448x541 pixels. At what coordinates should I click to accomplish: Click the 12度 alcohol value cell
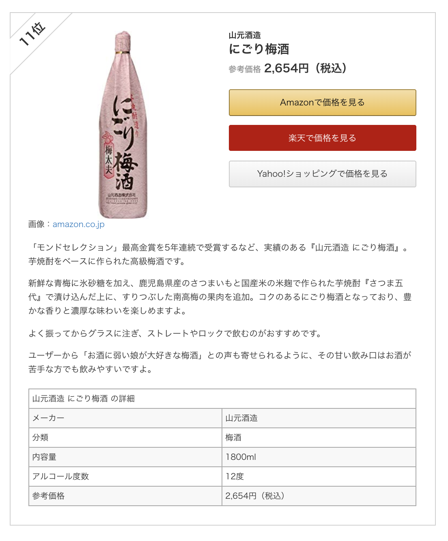point(319,477)
